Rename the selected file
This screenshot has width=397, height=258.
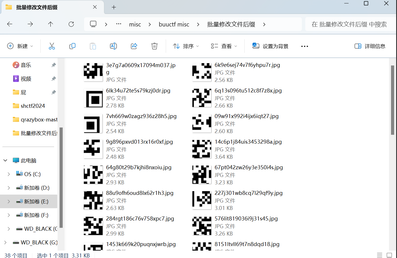(x=113, y=46)
